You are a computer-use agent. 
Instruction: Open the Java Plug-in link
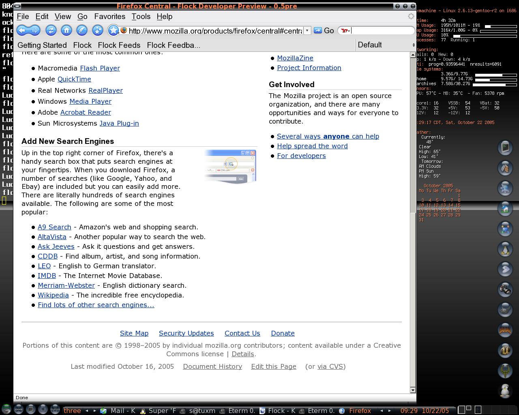[x=119, y=123]
